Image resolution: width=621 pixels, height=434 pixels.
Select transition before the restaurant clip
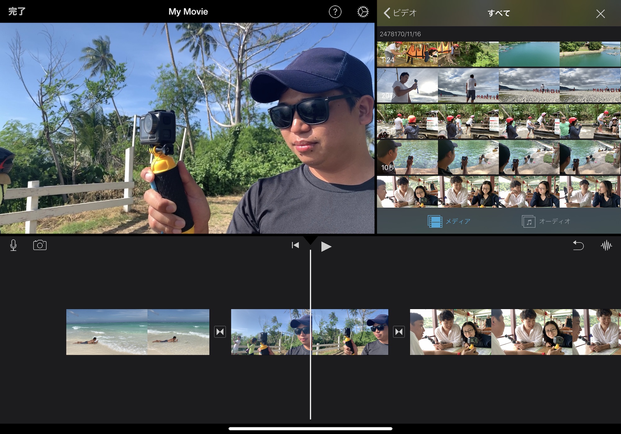(399, 332)
